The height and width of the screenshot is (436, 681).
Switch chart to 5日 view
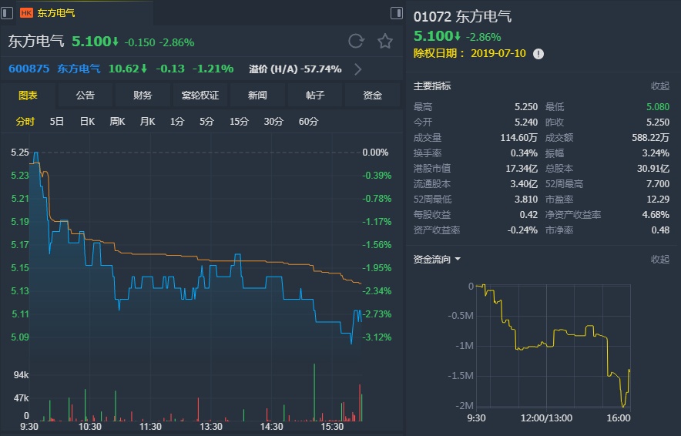click(57, 122)
